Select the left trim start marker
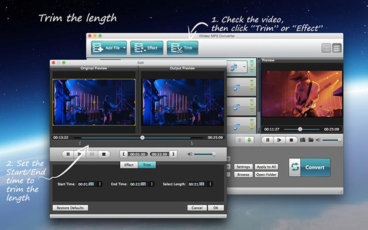 (x=80, y=143)
